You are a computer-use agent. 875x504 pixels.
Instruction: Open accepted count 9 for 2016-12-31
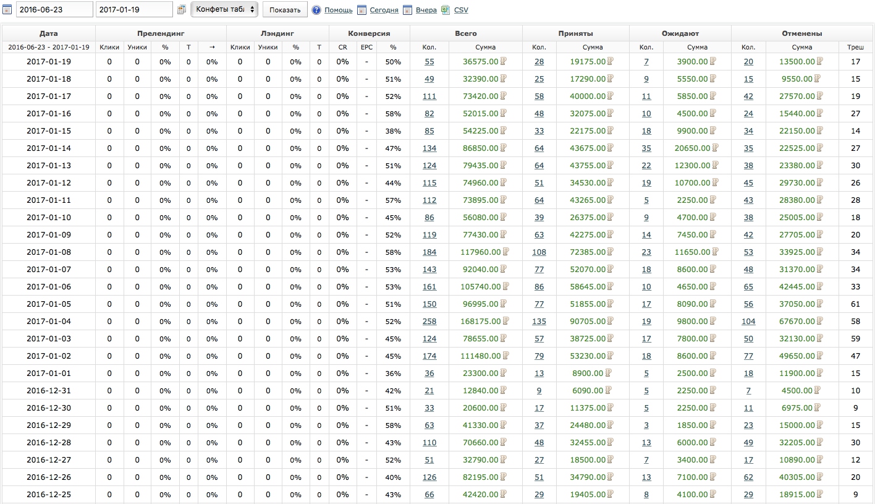pyautogui.click(x=539, y=391)
